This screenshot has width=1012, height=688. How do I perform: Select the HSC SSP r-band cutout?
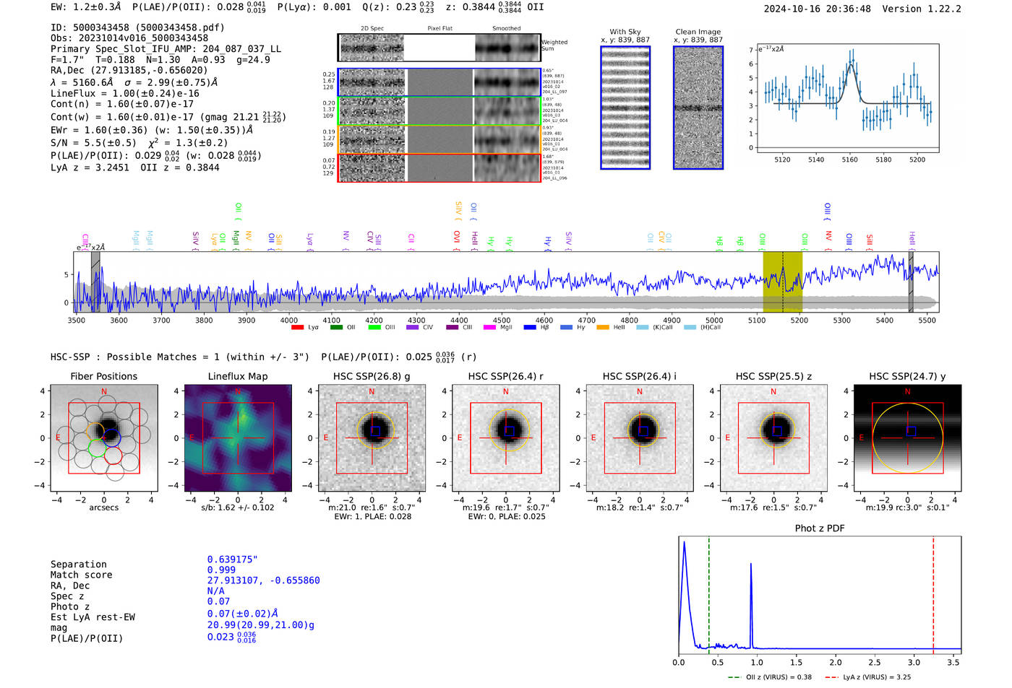click(506, 437)
